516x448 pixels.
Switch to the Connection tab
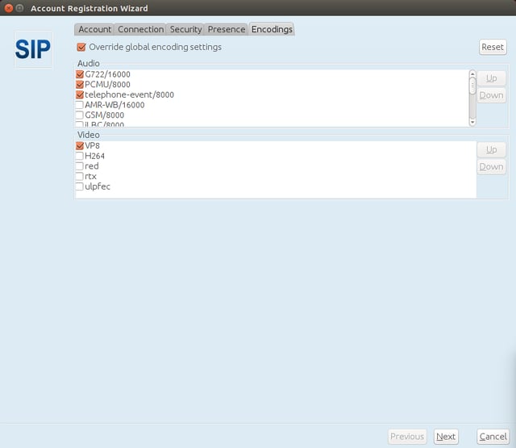(x=140, y=29)
